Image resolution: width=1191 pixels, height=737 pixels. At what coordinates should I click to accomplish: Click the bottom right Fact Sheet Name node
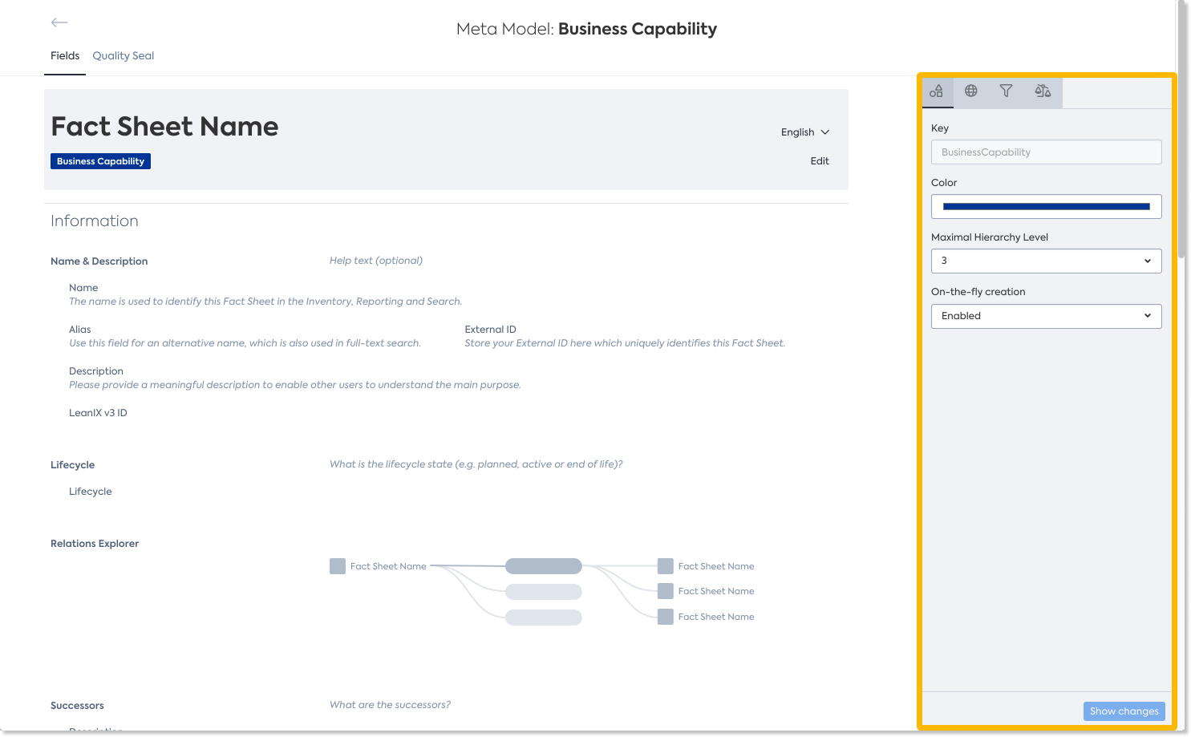tap(706, 617)
